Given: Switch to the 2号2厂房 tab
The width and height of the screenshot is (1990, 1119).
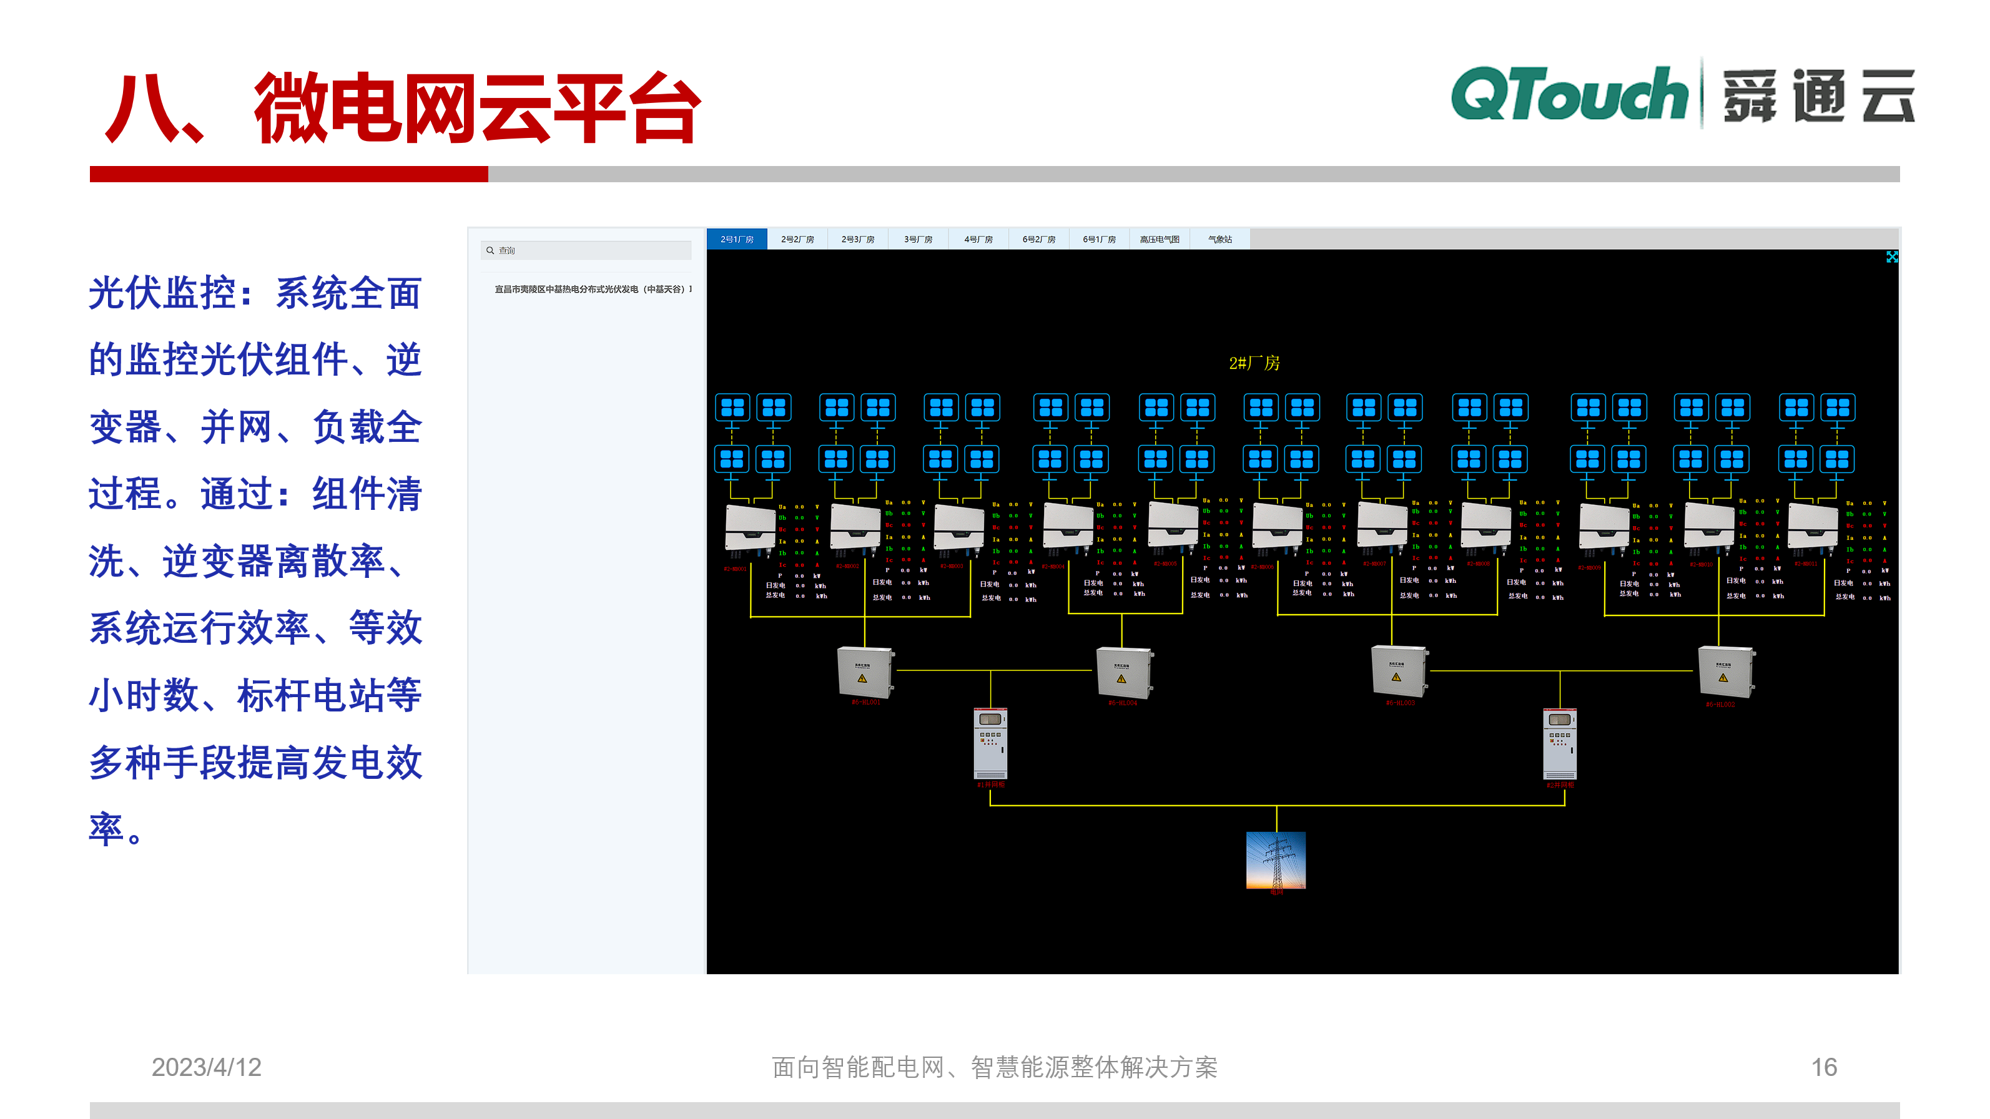Looking at the screenshot, I should coord(798,240).
